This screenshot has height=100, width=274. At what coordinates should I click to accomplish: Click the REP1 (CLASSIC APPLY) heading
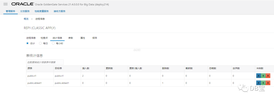(x=40, y=28)
